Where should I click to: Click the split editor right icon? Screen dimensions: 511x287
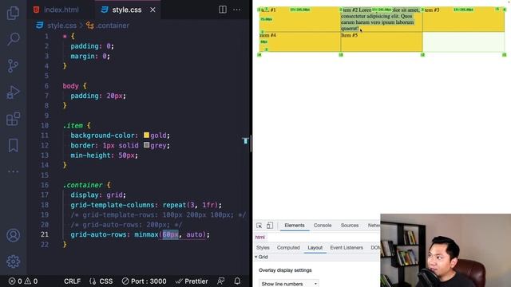click(x=223, y=10)
